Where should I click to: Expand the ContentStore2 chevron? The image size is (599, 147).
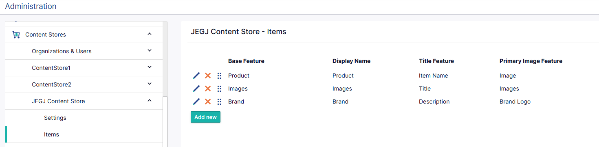click(x=150, y=84)
